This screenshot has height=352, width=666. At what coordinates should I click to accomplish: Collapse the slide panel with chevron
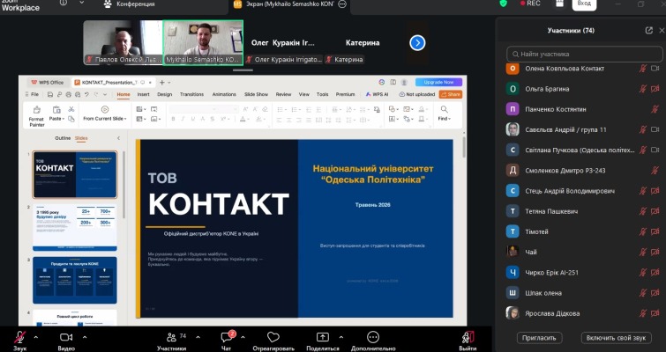118,138
